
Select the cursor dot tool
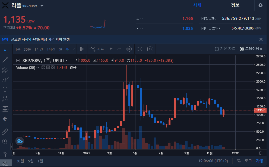[x=5, y=50]
